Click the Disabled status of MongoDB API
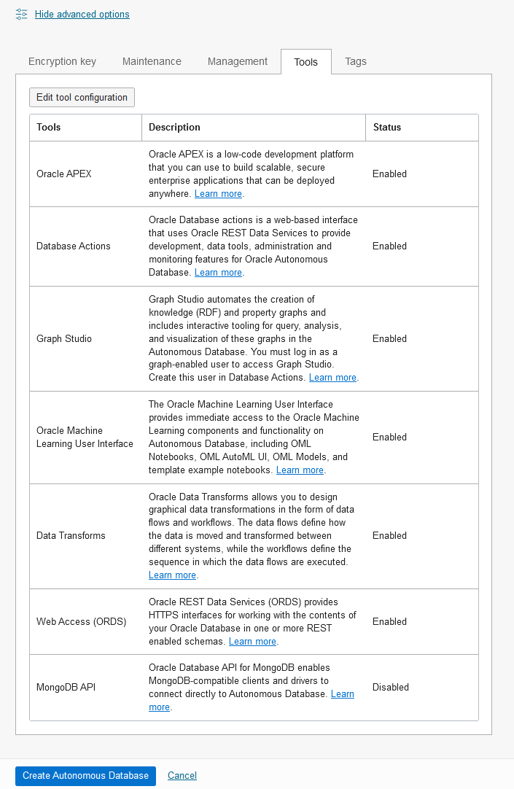The width and height of the screenshot is (514, 789). (x=389, y=687)
